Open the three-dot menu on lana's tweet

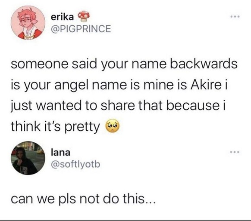coord(235,152)
